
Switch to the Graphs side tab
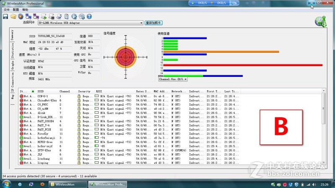[x=13, y=66]
